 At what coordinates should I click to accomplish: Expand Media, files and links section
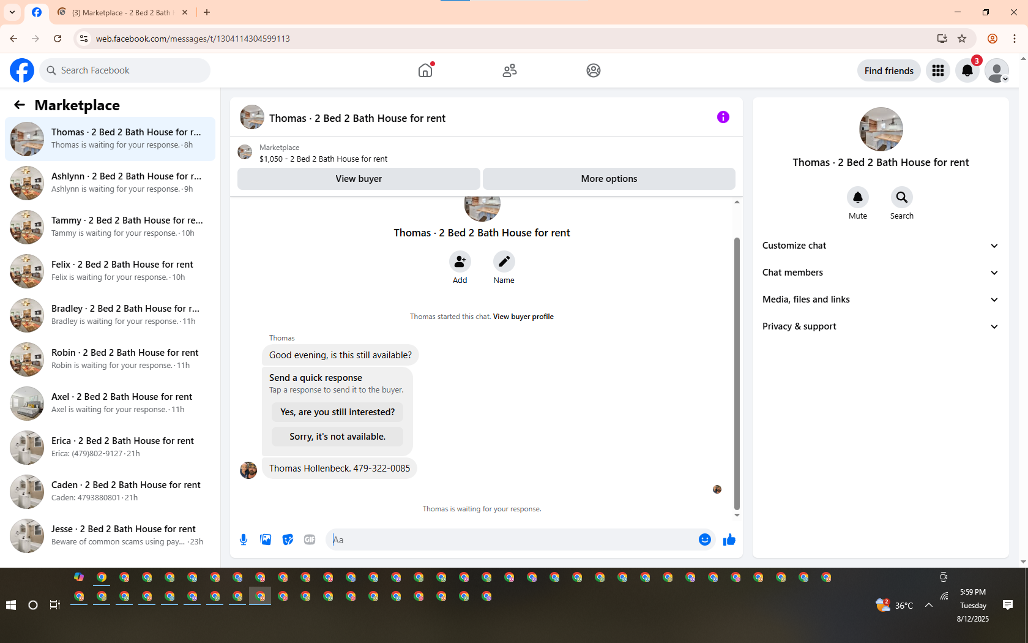point(881,299)
